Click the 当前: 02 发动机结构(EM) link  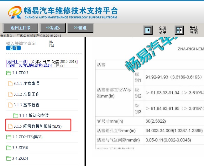click(29, 65)
